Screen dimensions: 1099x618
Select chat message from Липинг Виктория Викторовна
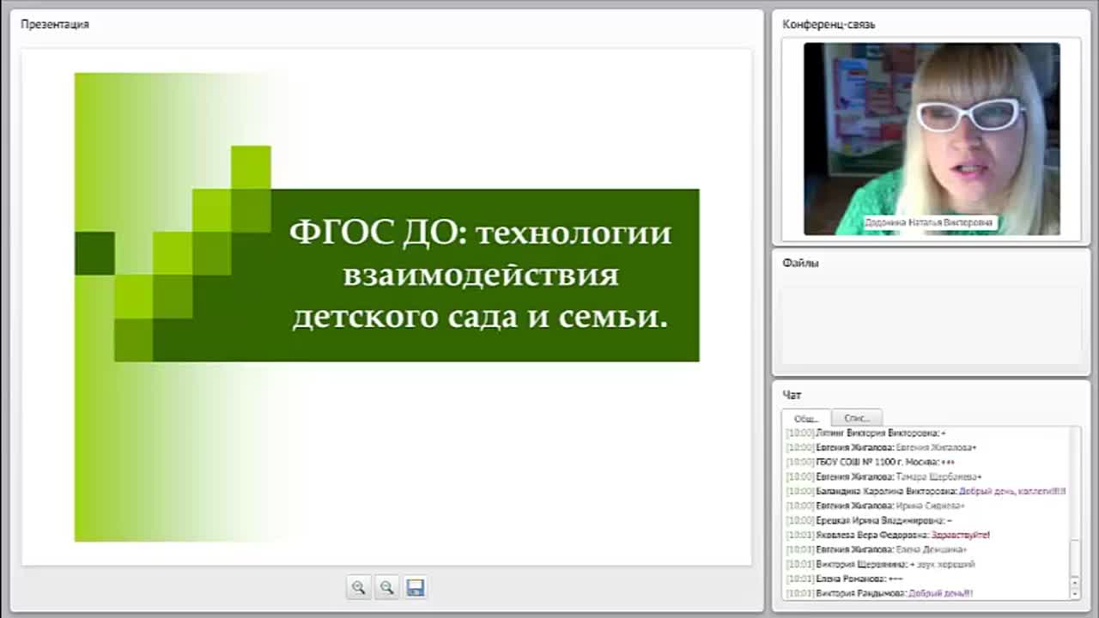pos(865,433)
